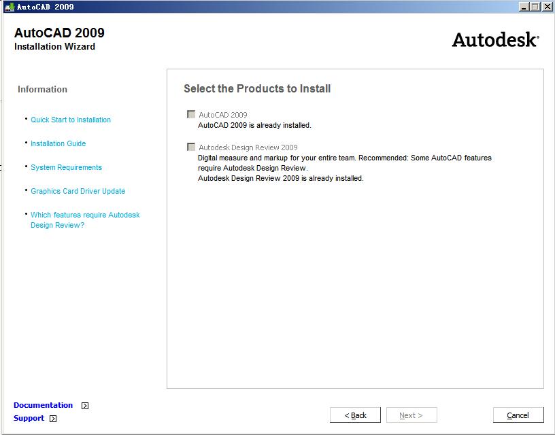Expand the Documentation menu
The height and width of the screenshot is (435, 555).
[x=43, y=405]
